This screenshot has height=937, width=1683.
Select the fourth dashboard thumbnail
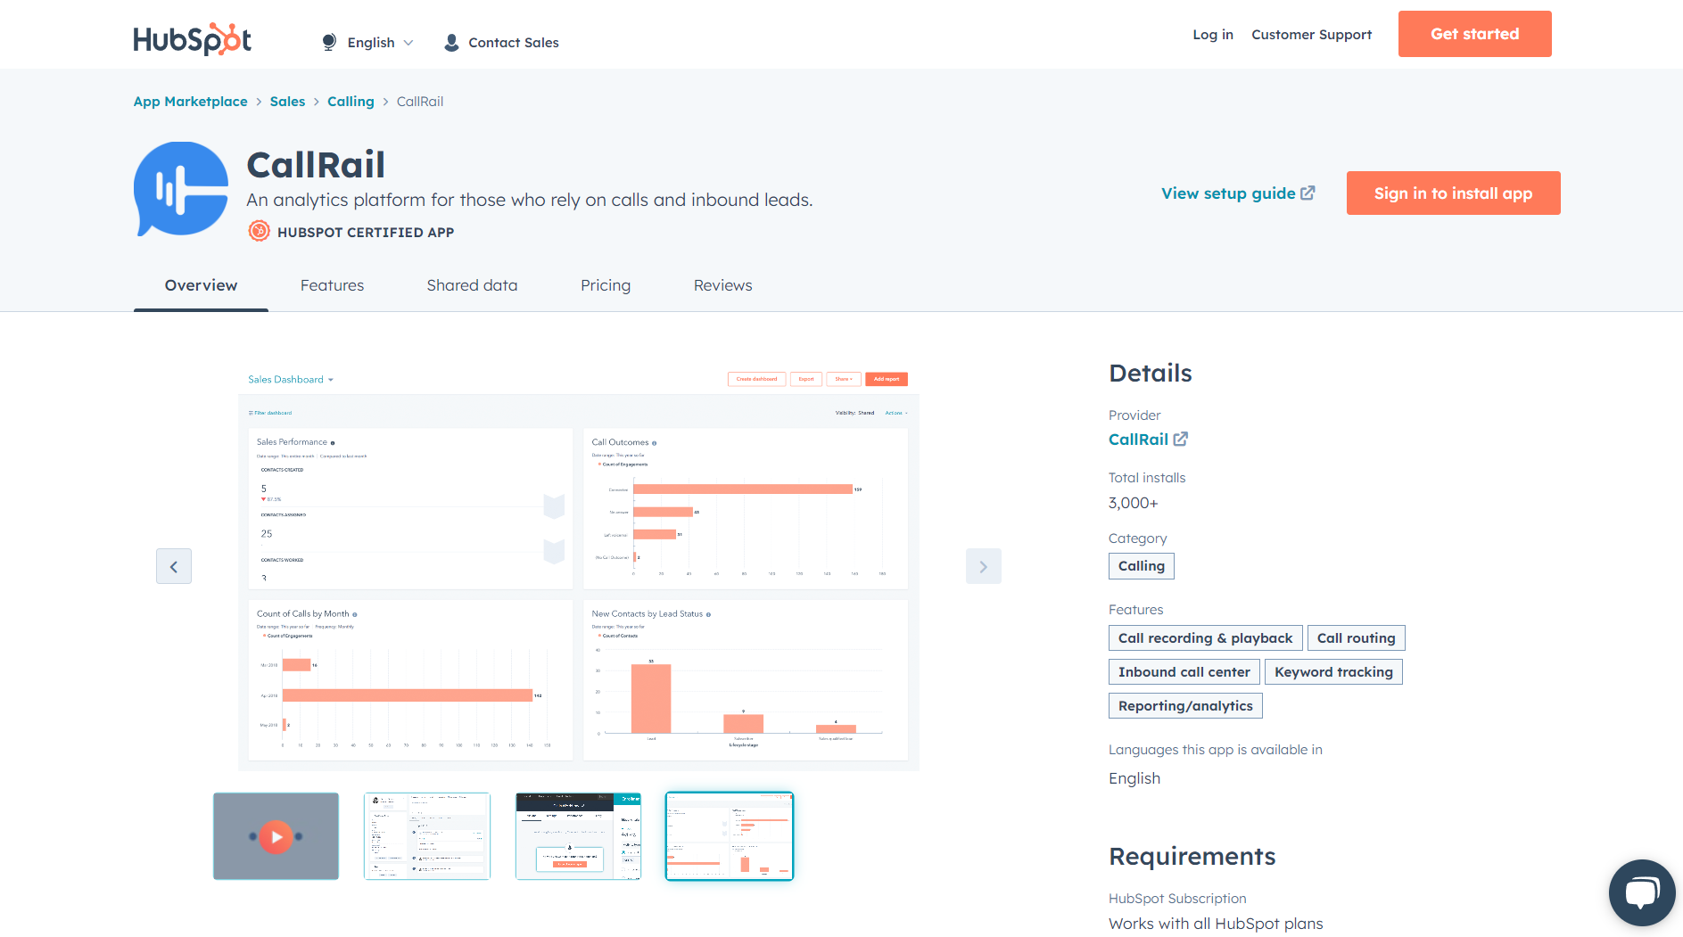coord(730,836)
